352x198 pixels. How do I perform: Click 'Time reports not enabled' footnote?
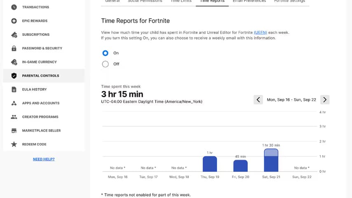[x=145, y=195]
